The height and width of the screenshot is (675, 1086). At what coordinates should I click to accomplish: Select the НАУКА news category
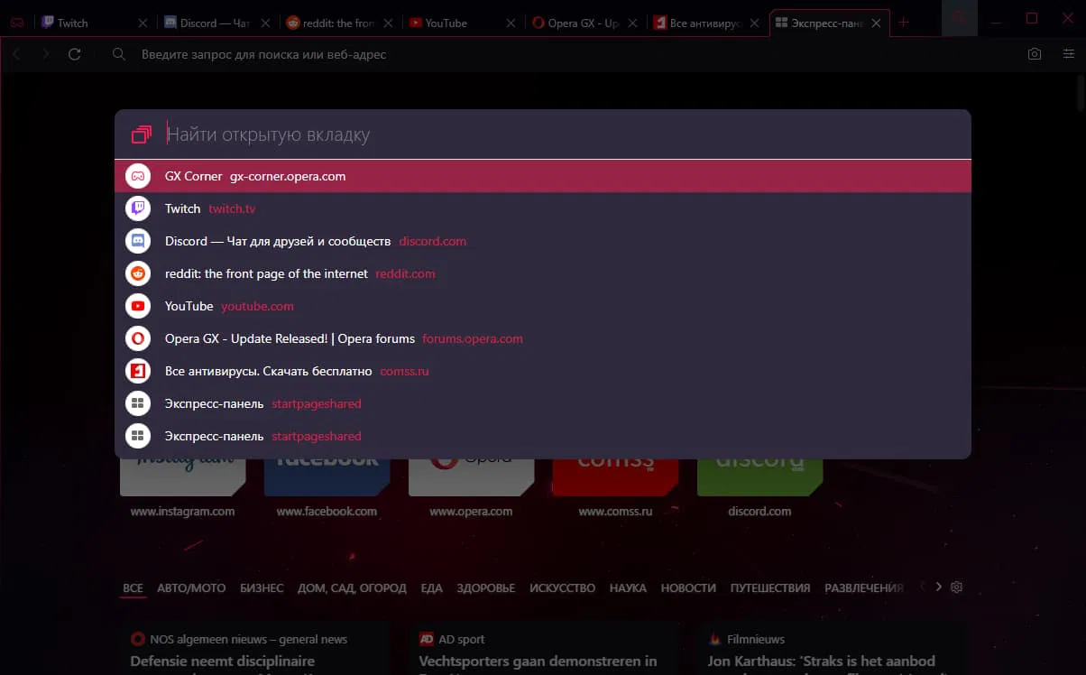tap(628, 587)
